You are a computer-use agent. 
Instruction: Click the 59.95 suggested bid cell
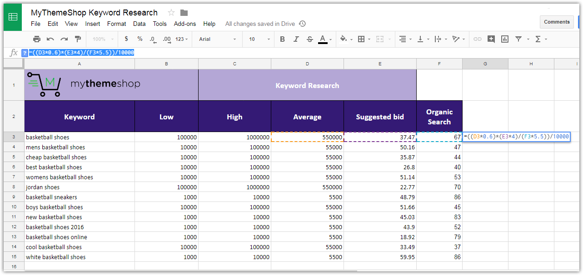380,257
